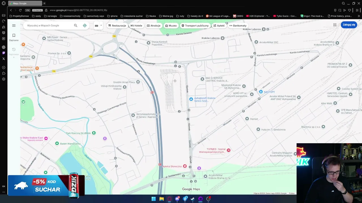
Task: Open the norwegia bookmarks folder
Action: click(50, 16)
